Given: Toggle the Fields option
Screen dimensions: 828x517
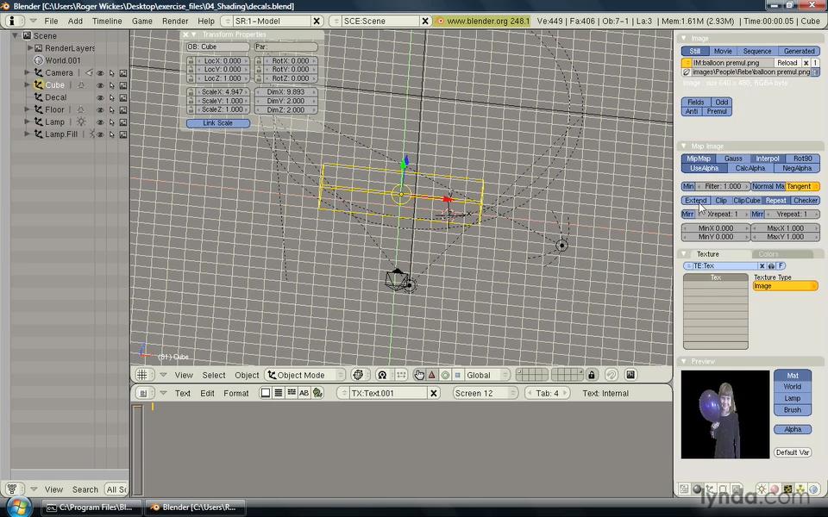Looking at the screenshot, I should (695, 103).
